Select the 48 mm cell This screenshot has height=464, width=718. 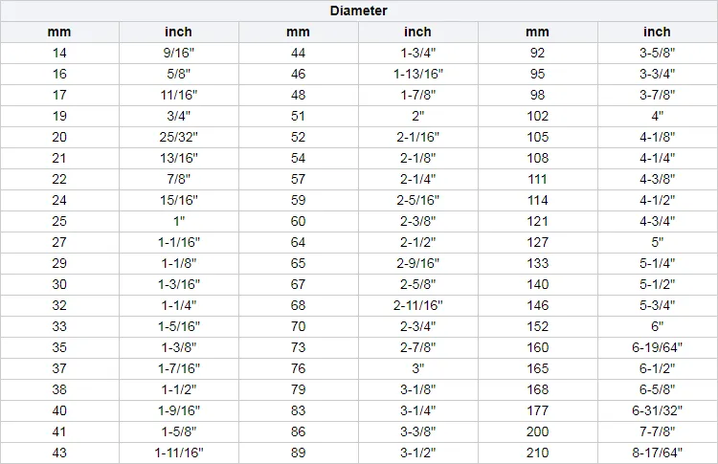click(299, 95)
